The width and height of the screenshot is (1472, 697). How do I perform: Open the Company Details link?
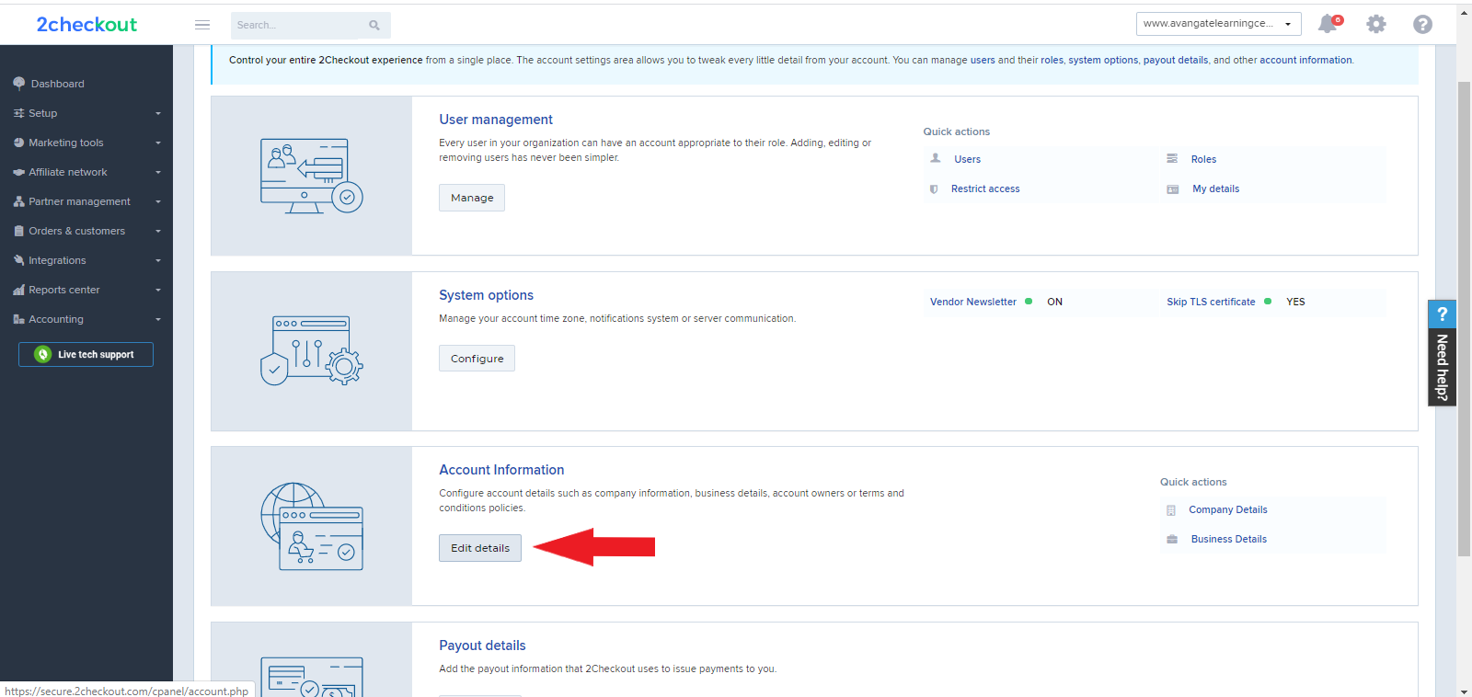coord(1228,509)
